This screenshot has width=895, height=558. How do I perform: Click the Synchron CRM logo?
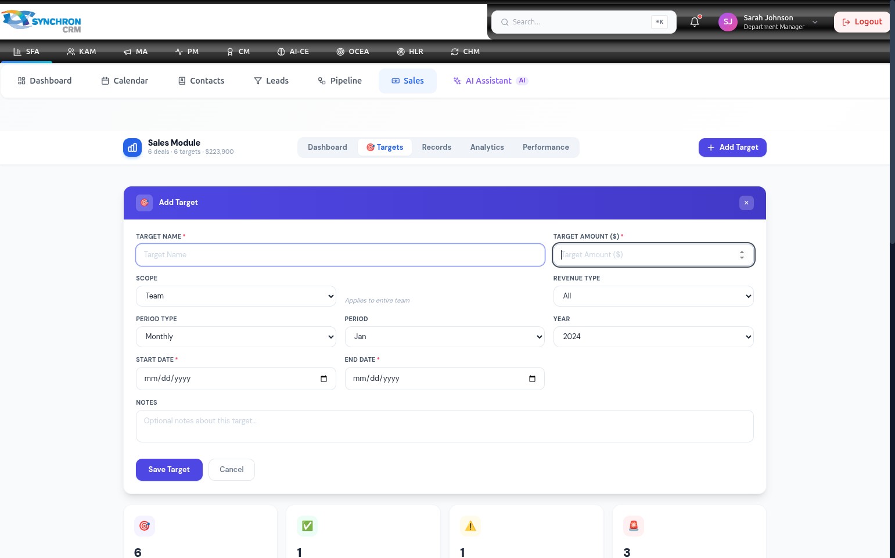tap(41, 21)
